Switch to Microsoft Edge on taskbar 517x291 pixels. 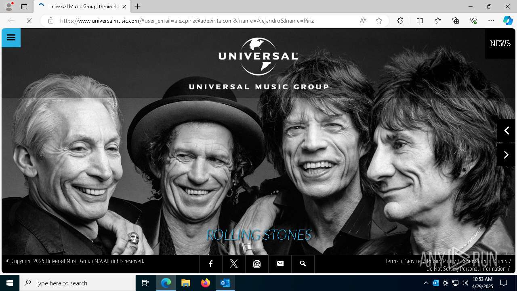166,283
